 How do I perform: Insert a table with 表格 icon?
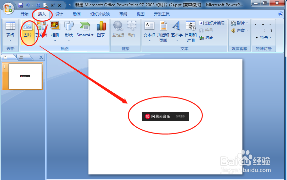click(10, 26)
